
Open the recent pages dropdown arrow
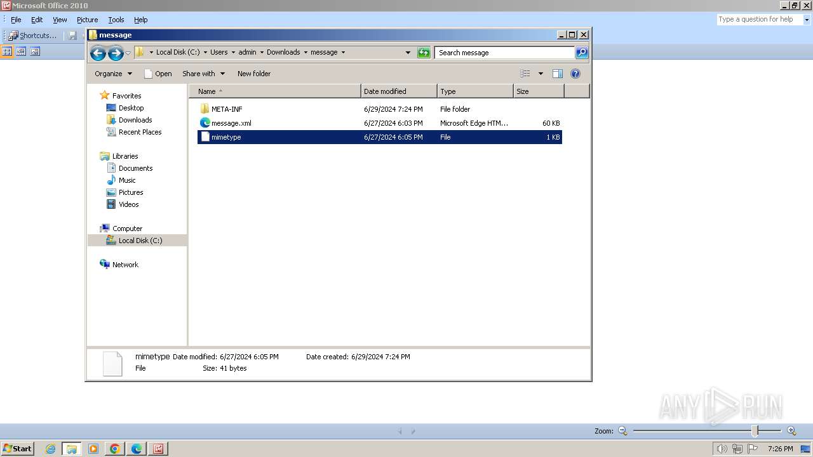(x=128, y=53)
